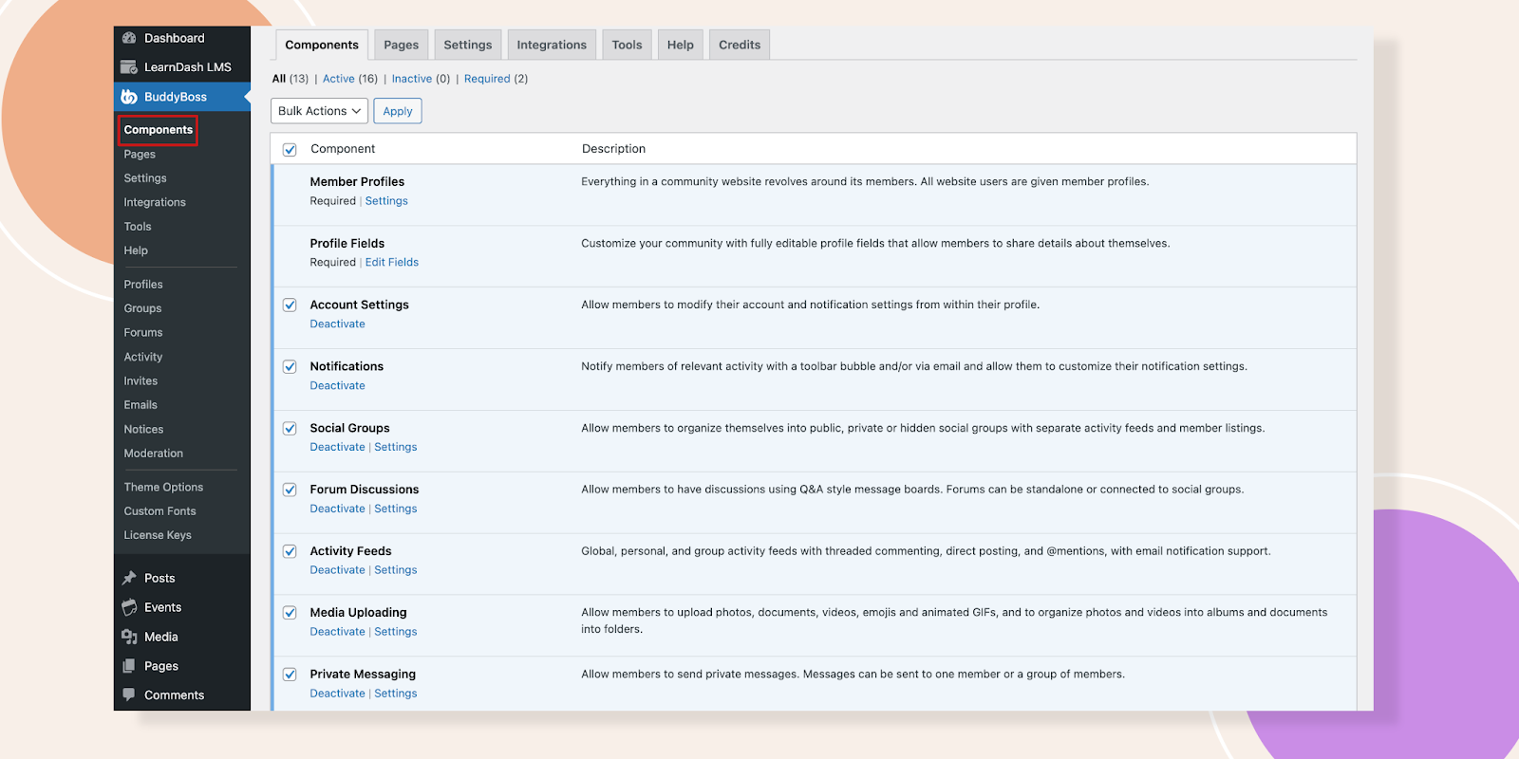This screenshot has width=1519, height=759.
Task: Filter by Inactive components link
Action: click(x=412, y=79)
